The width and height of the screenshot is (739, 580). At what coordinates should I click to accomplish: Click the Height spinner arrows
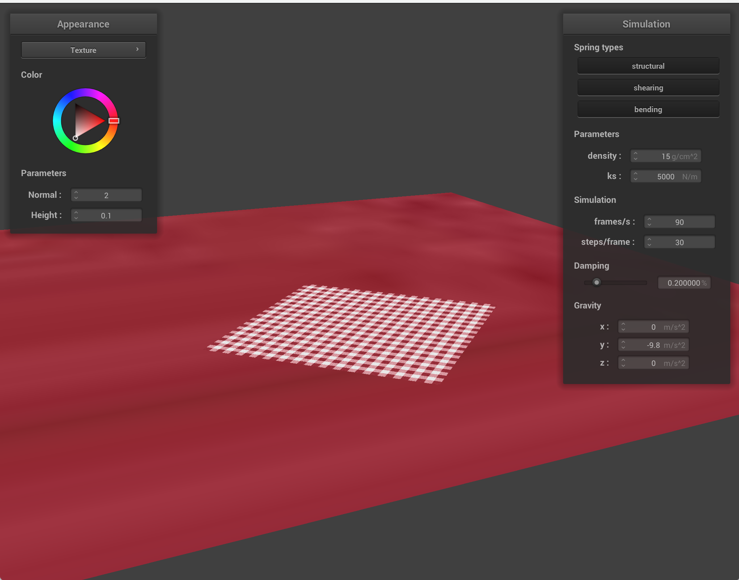coord(76,216)
